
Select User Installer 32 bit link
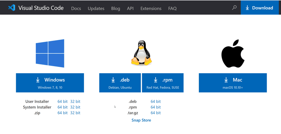point(75,102)
